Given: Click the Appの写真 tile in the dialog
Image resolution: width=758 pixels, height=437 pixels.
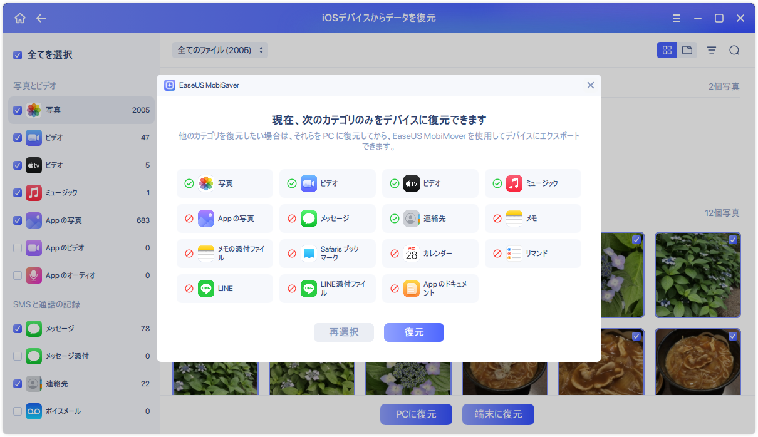Looking at the screenshot, I should pyautogui.click(x=225, y=218).
